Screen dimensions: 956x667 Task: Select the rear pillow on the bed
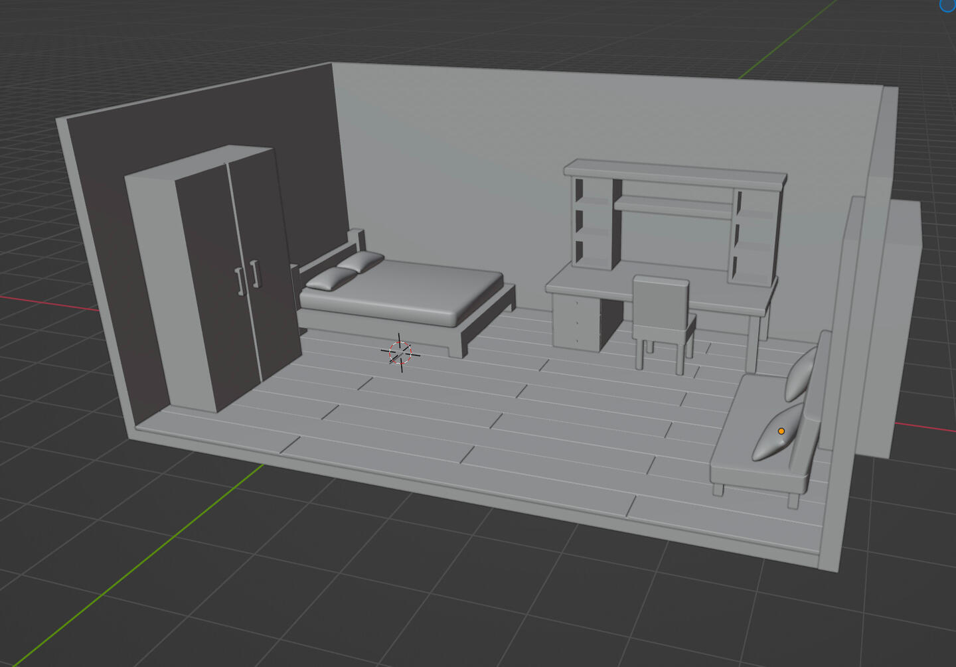tap(360, 261)
